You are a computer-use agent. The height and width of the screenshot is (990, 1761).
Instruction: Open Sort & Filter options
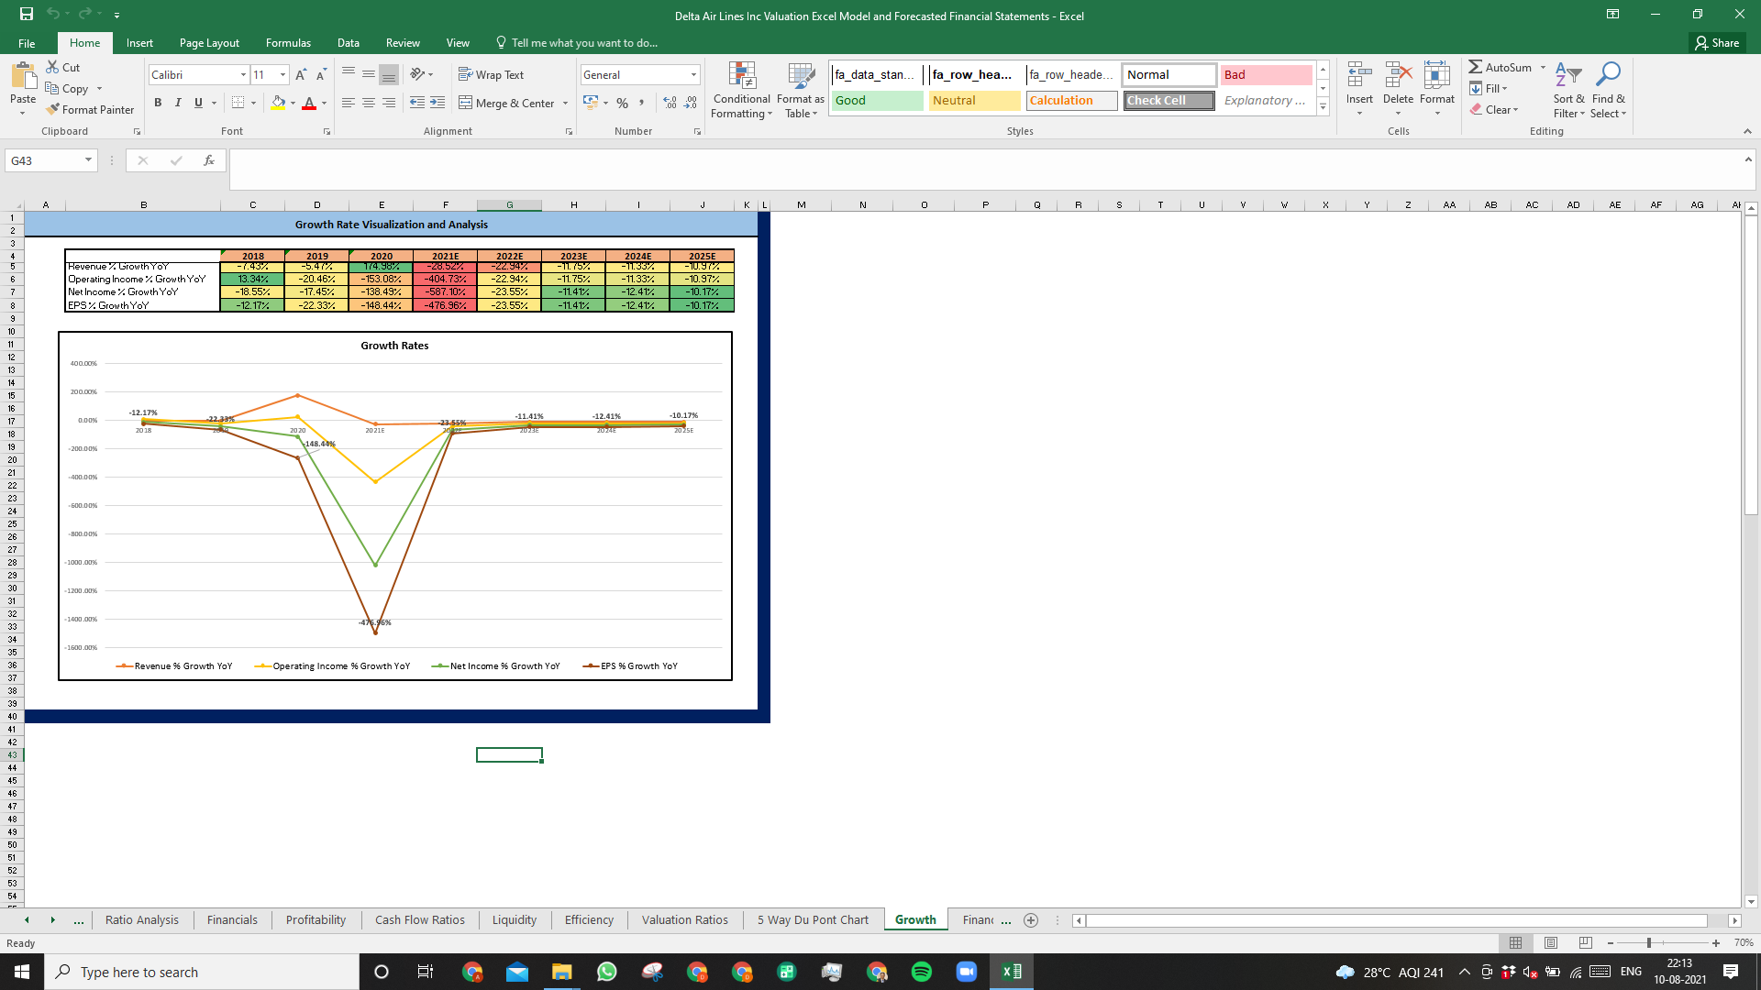[x=1568, y=90]
